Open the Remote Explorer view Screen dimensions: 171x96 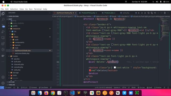(3, 38)
